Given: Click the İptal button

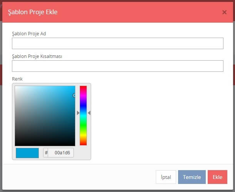Looking at the screenshot, I should 166,177.
